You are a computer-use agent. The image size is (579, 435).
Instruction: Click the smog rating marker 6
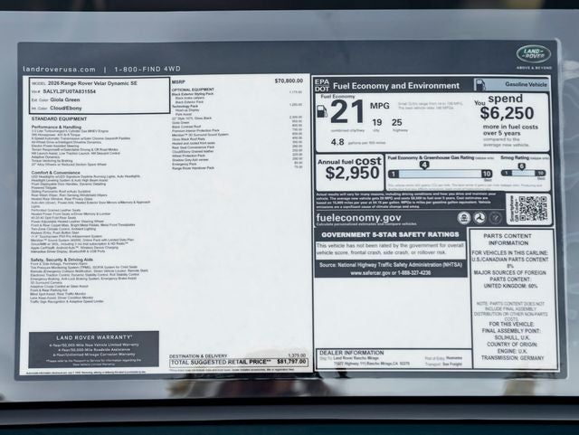tap(521, 166)
